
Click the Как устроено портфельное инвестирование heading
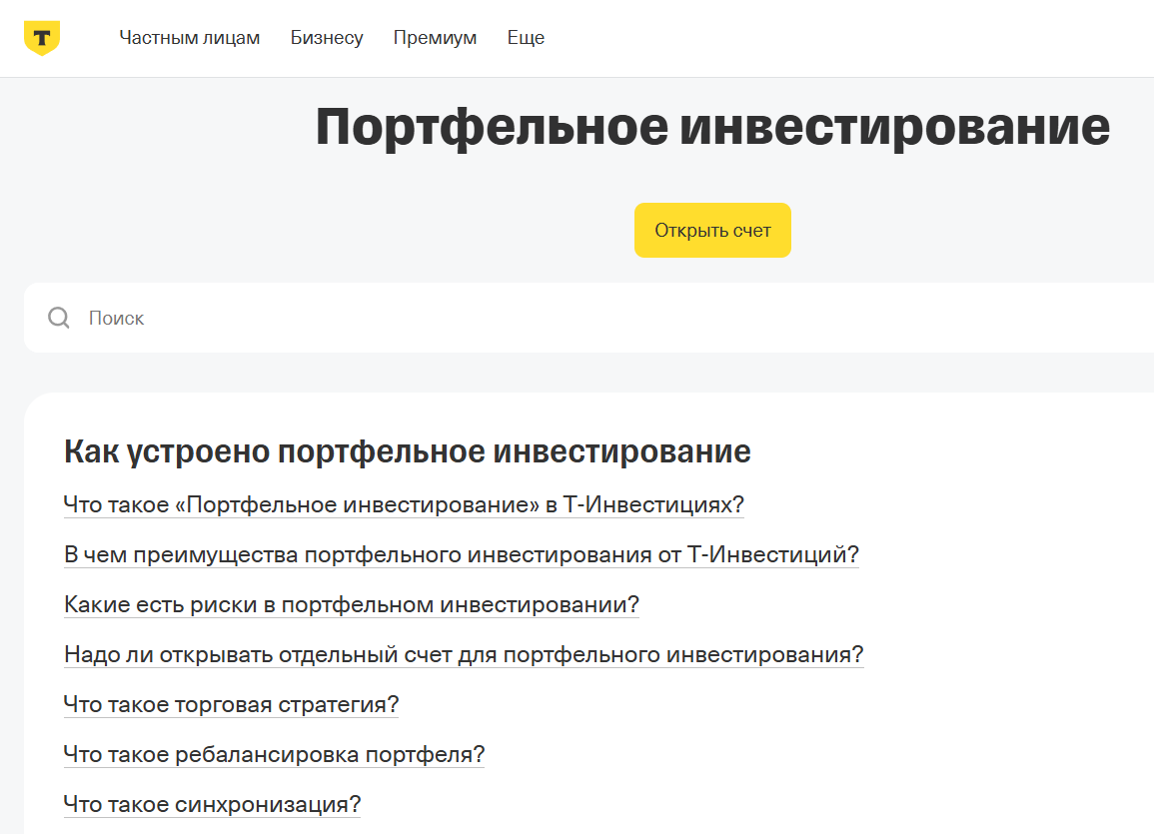point(407,451)
